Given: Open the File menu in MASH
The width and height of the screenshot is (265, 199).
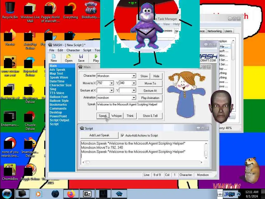Looking at the screenshot, I should point(52,50).
